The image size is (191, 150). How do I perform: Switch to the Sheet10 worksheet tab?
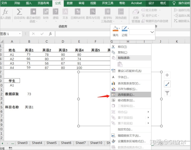96,143
